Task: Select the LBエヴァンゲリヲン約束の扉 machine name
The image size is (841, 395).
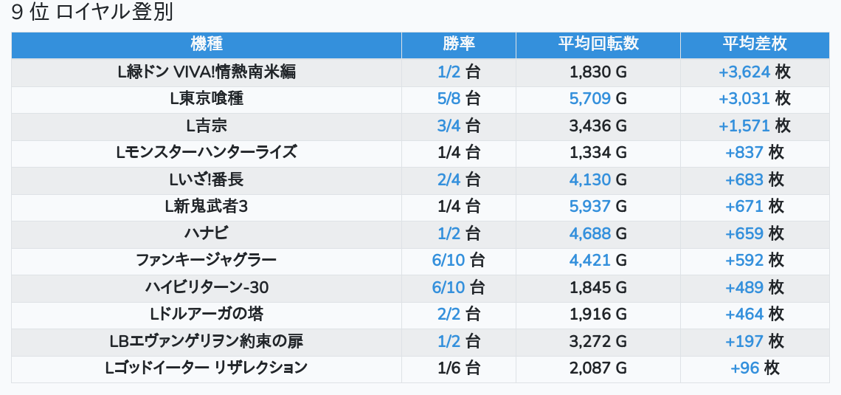Action: 207,341
